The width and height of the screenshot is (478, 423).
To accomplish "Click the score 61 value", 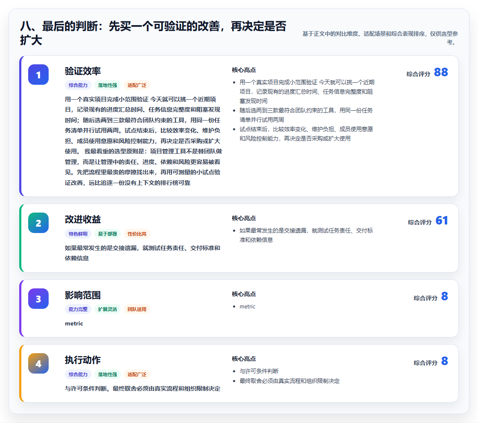I will [442, 220].
